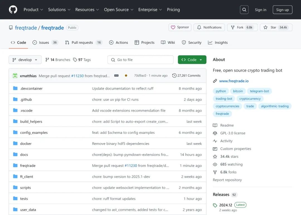View the 97 Tags link
The image size is (301, 215).
click(x=82, y=60)
